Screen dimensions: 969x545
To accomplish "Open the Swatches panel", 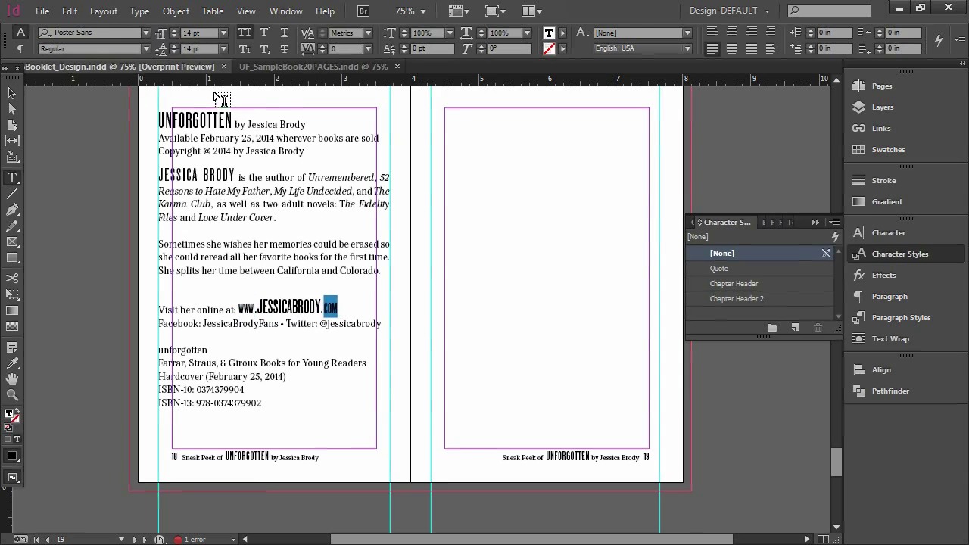I will tap(888, 150).
